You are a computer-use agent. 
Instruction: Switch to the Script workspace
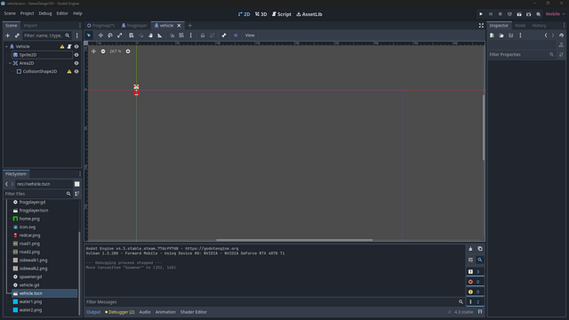pyautogui.click(x=282, y=14)
